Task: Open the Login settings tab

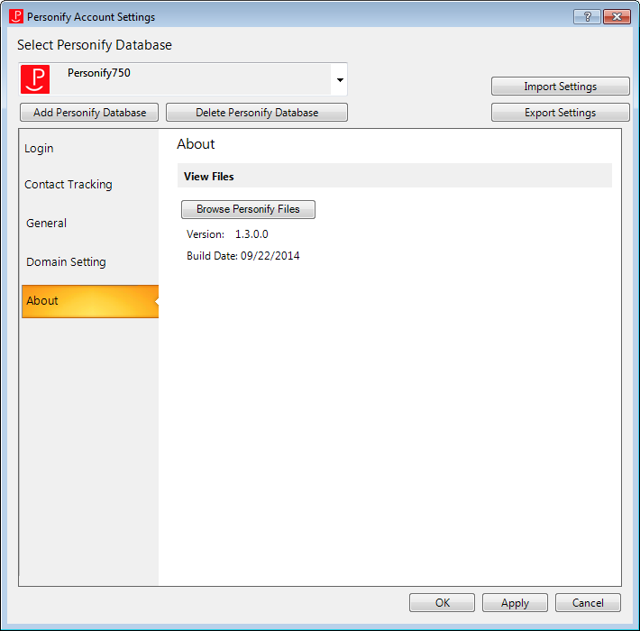Action: [39, 148]
